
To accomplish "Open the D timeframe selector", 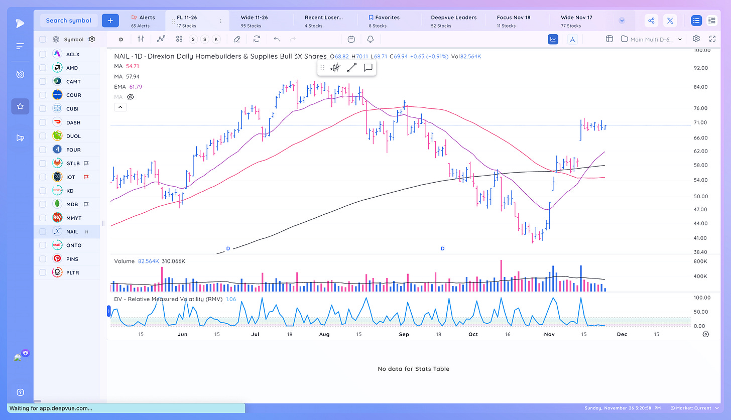I will pyautogui.click(x=121, y=39).
